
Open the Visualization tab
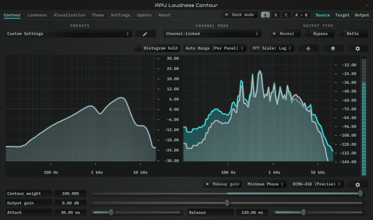click(69, 15)
